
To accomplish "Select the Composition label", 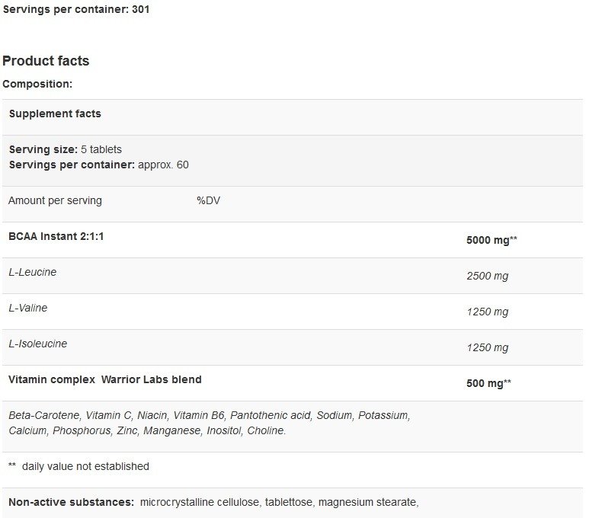I will pyautogui.click(x=37, y=84).
